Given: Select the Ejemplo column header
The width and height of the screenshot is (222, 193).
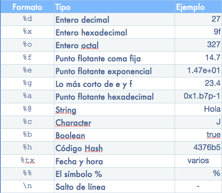Looking at the screenshot, I should point(199,7).
